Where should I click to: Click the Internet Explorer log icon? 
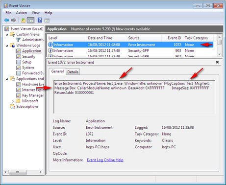[18, 90]
